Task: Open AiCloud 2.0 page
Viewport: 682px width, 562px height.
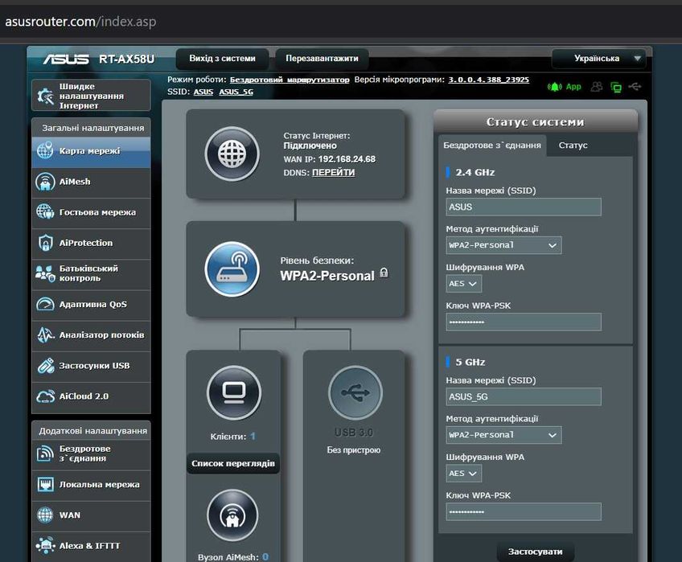Action: point(91,396)
